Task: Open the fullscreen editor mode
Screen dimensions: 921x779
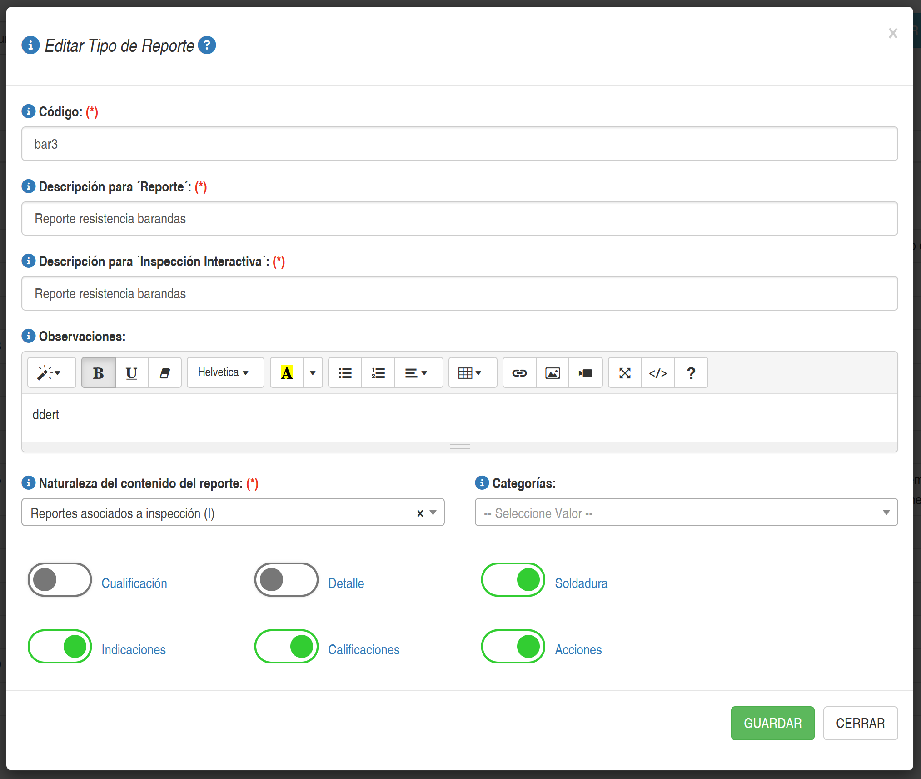Action: (625, 373)
